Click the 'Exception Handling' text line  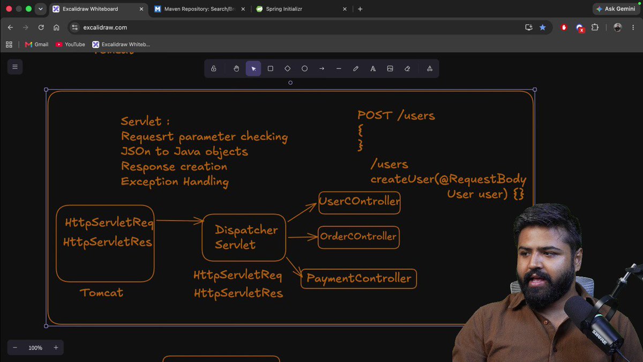[x=175, y=182]
